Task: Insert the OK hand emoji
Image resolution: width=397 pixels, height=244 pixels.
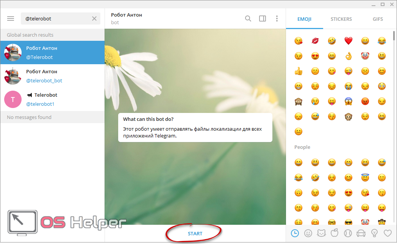Action: [x=349, y=56]
